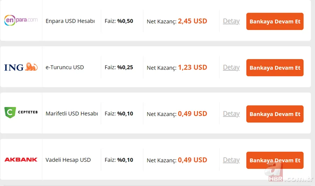The image size is (315, 186).
Task: Continue to bank for Akbank Vadeli Hesap
Action: click(x=275, y=160)
